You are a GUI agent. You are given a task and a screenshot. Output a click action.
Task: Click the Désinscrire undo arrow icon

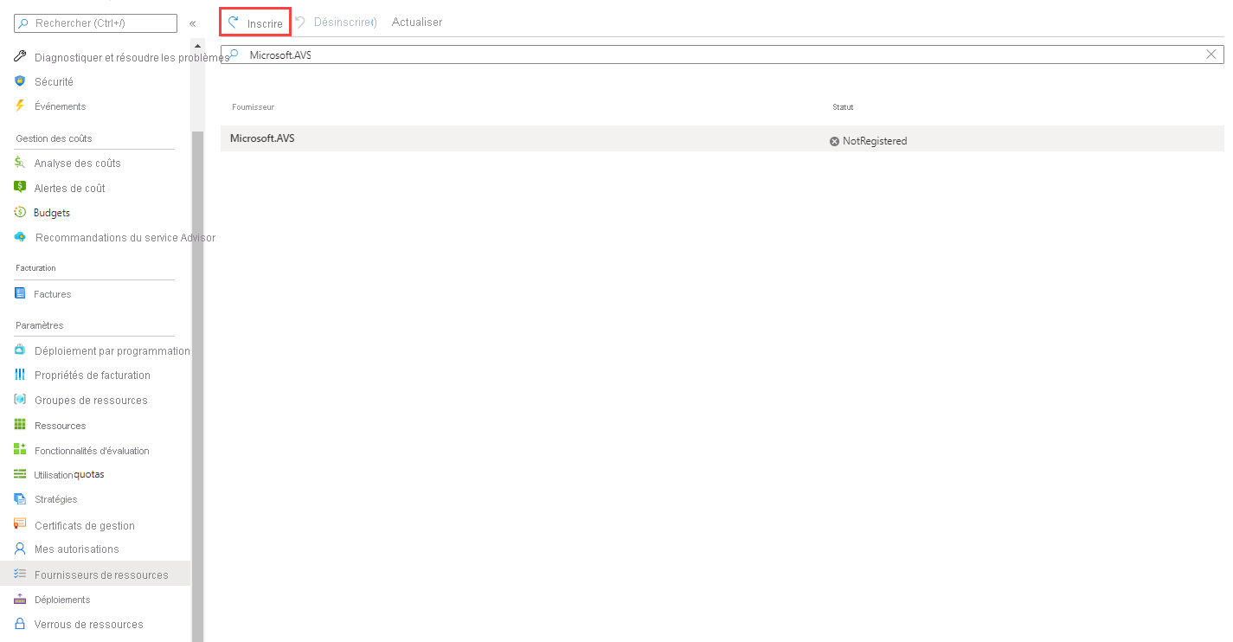(301, 22)
